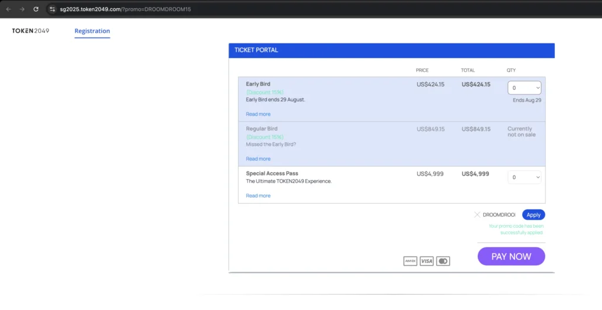Image resolution: width=602 pixels, height=310 pixels.
Task: Select the Regular Bird ticket title
Action: [262, 129]
